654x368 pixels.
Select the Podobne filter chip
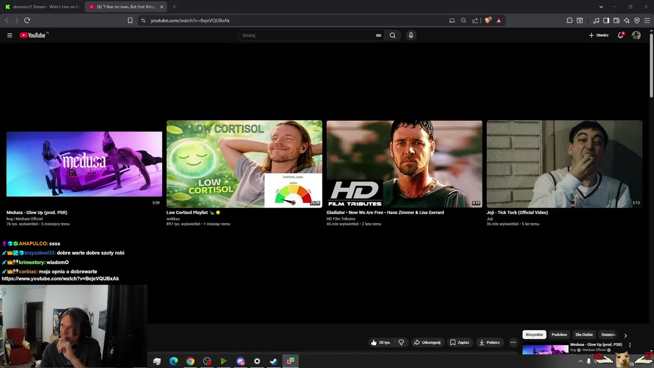pos(559,335)
